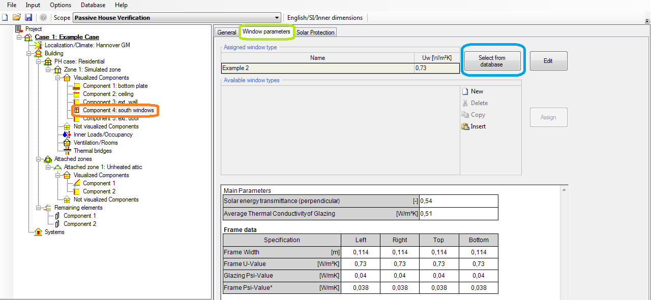Select Case 1: Example Case in tree

pos(67,37)
